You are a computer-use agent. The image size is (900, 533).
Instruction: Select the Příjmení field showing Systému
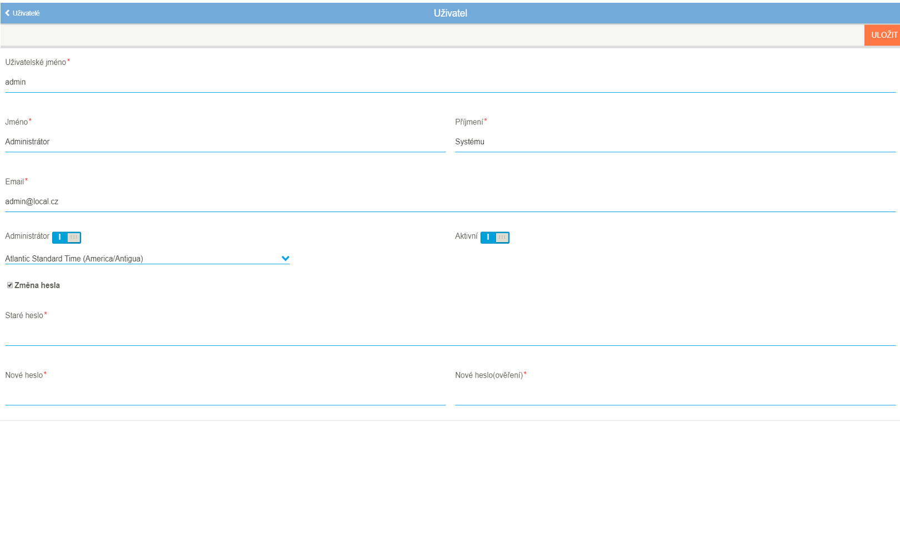(675, 142)
